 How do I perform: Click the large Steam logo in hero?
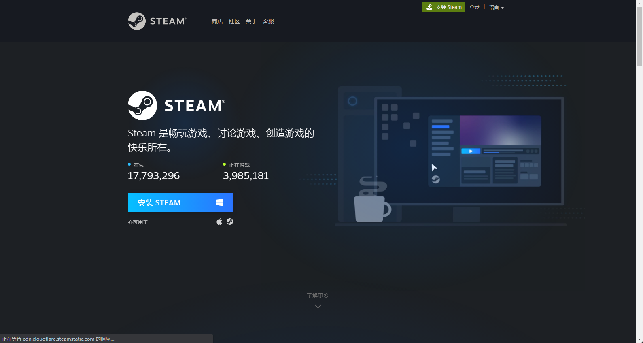pyautogui.click(x=176, y=106)
